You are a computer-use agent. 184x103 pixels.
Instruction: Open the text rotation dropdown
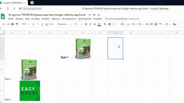pos(141,24)
